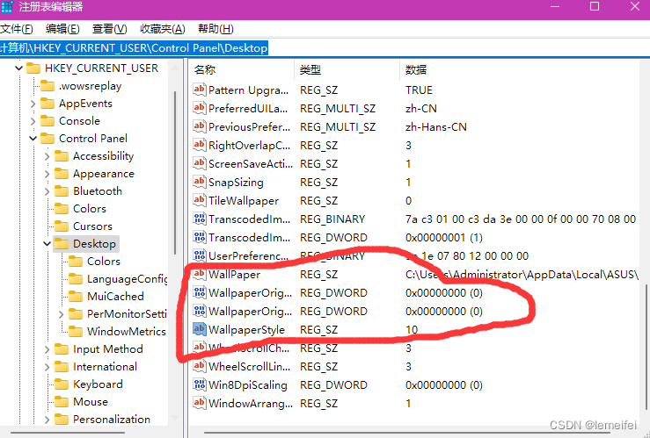Click the zh-Hans-CN data cell
Image resolution: width=650 pixels, height=438 pixels.
point(436,126)
